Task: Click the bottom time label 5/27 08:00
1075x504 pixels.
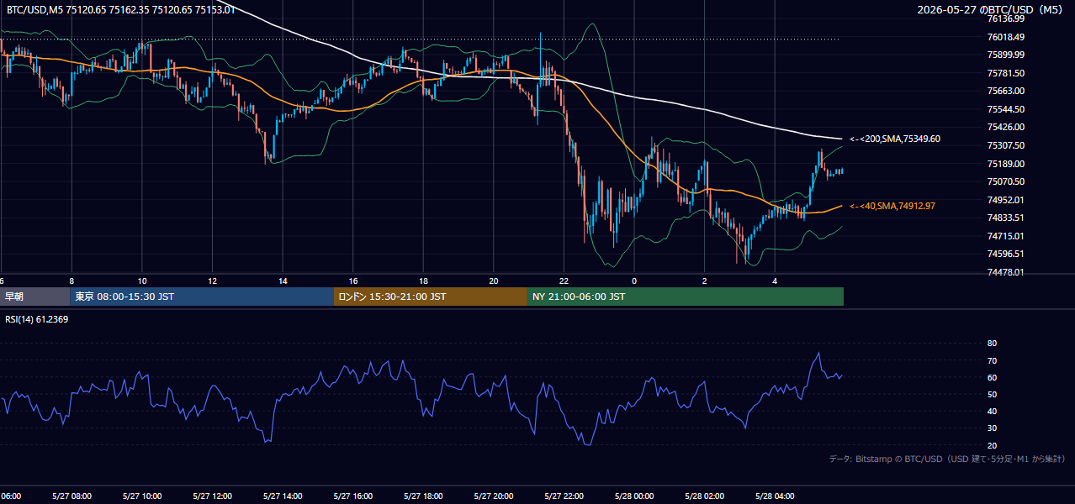Action: 71,496
